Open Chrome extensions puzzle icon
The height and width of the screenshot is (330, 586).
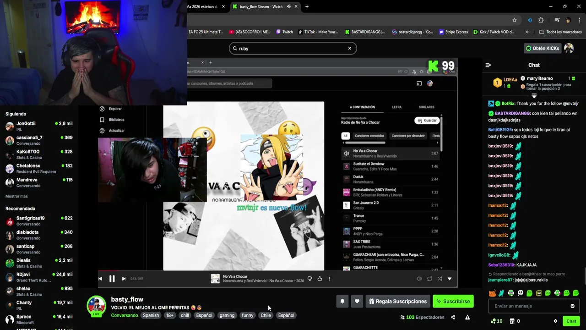pos(541,20)
